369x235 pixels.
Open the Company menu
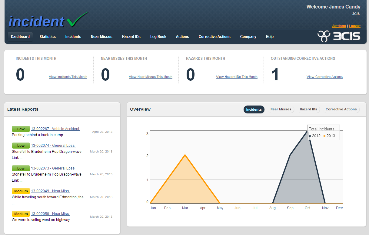coord(248,37)
